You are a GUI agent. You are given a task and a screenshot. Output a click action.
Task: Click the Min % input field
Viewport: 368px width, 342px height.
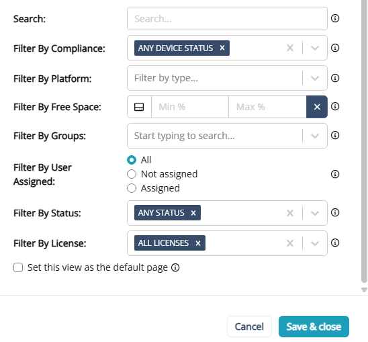(190, 107)
